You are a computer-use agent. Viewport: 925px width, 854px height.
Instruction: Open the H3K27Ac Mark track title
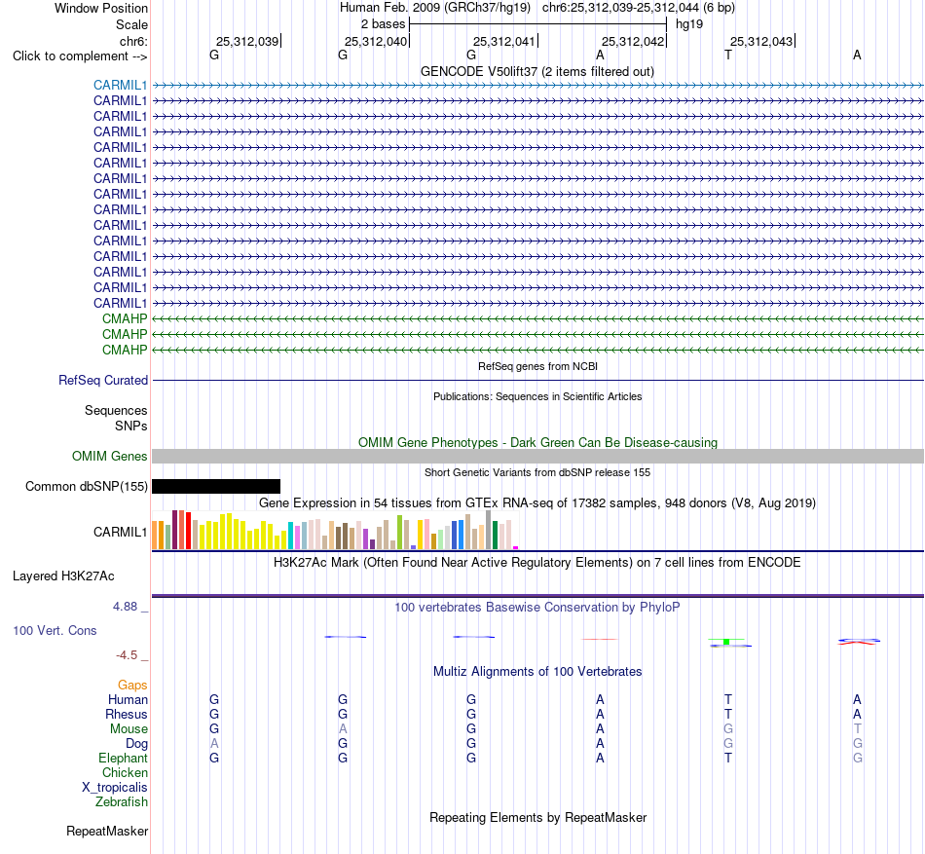[x=537, y=562]
